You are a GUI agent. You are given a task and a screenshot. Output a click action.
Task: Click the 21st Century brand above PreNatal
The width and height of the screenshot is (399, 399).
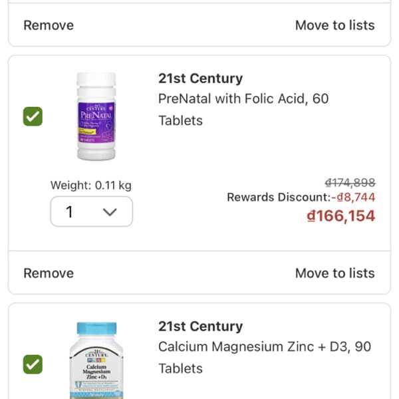click(201, 78)
